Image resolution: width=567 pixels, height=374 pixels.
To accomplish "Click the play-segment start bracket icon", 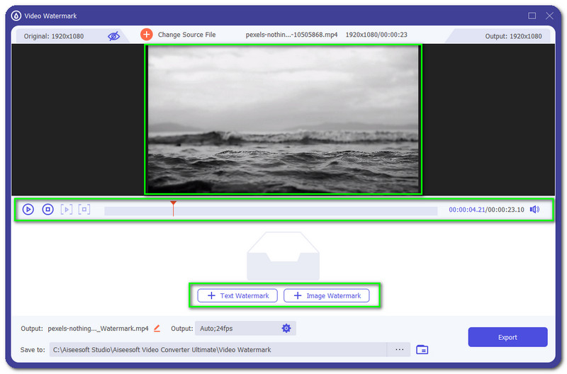I will click(x=67, y=210).
